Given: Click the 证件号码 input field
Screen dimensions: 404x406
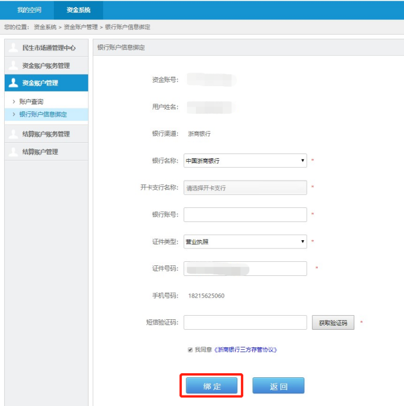Looking at the screenshot, I should coord(245,268).
